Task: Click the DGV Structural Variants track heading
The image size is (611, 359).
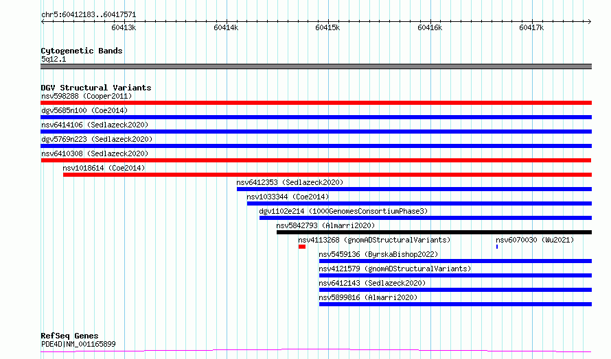Action: point(96,88)
